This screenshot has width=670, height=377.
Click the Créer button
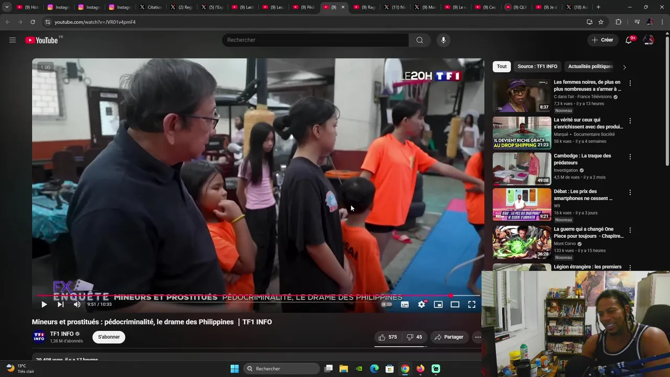pos(602,40)
